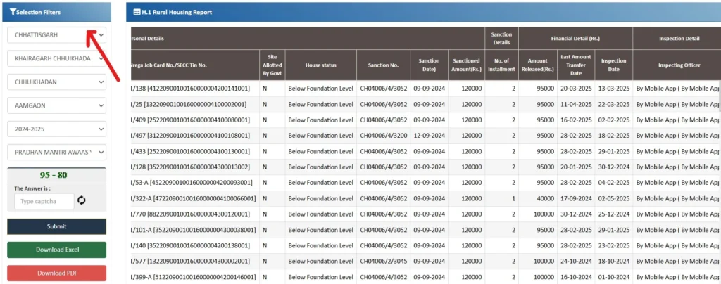Select sanction number CH04006/4/3200 cell
Screen dimensions: 721x284
click(383, 136)
